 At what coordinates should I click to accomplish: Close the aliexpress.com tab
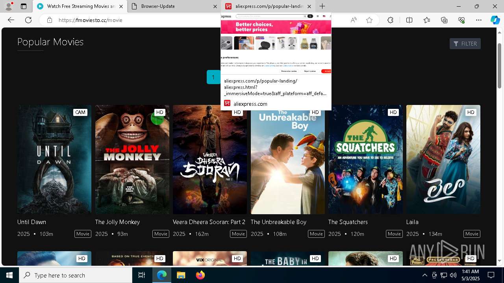[309, 6]
